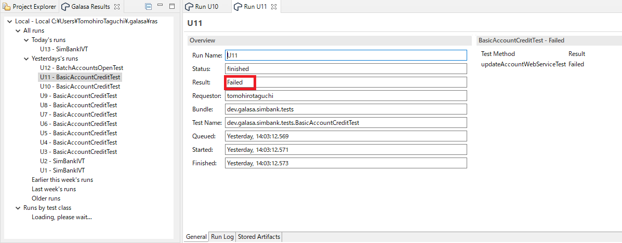This screenshot has width=622, height=243.
Task: Click the Overview section header
Action: pyautogui.click(x=328, y=40)
